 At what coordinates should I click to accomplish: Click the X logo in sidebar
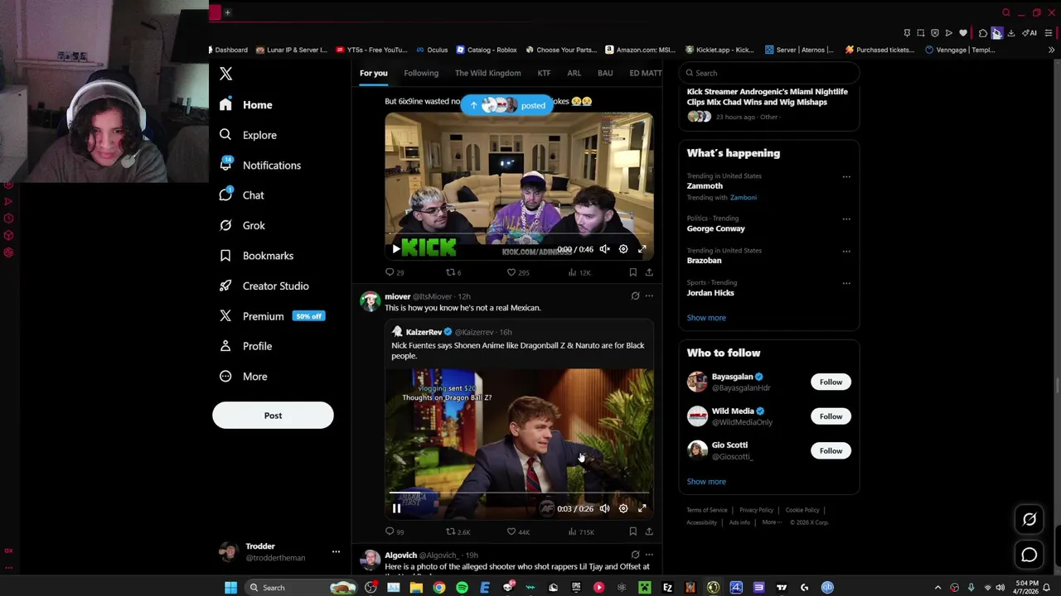(x=225, y=74)
